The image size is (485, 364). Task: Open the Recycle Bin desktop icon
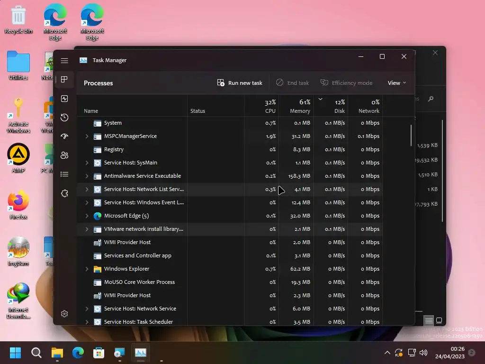tap(18, 19)
